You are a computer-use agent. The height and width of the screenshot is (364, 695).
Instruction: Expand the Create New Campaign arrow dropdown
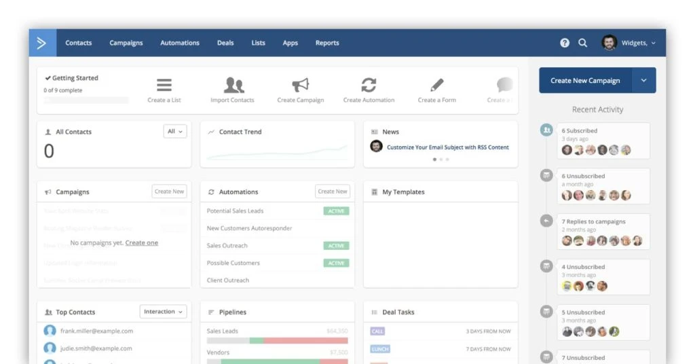click(643, 80)
